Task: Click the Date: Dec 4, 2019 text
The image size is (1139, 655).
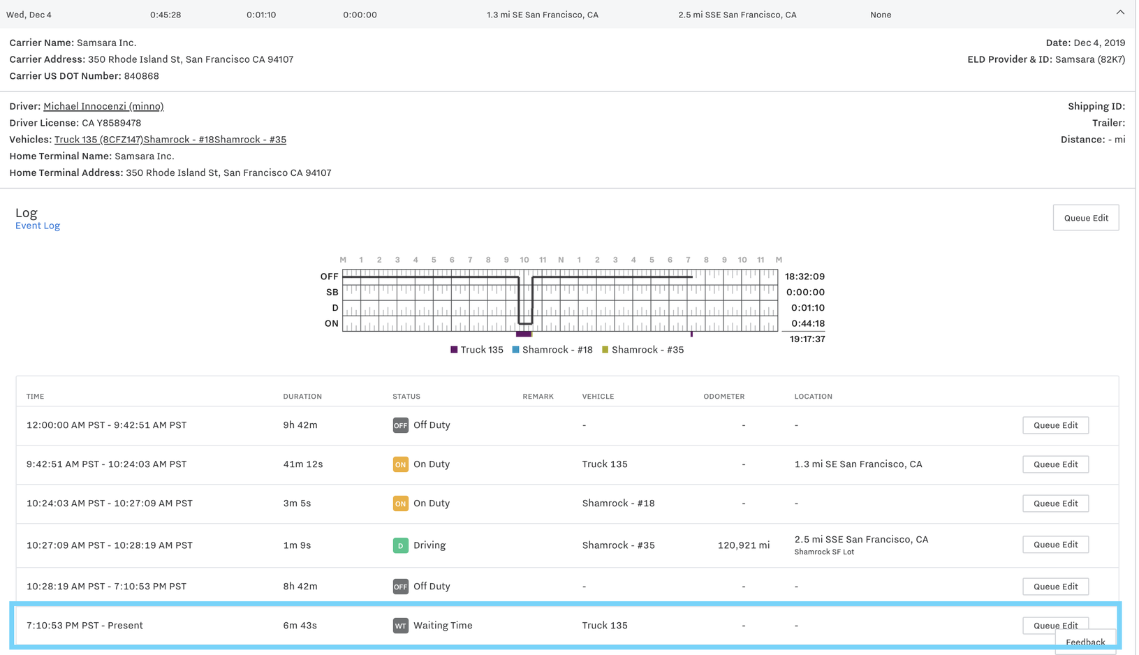Action: click(1085, 43)
